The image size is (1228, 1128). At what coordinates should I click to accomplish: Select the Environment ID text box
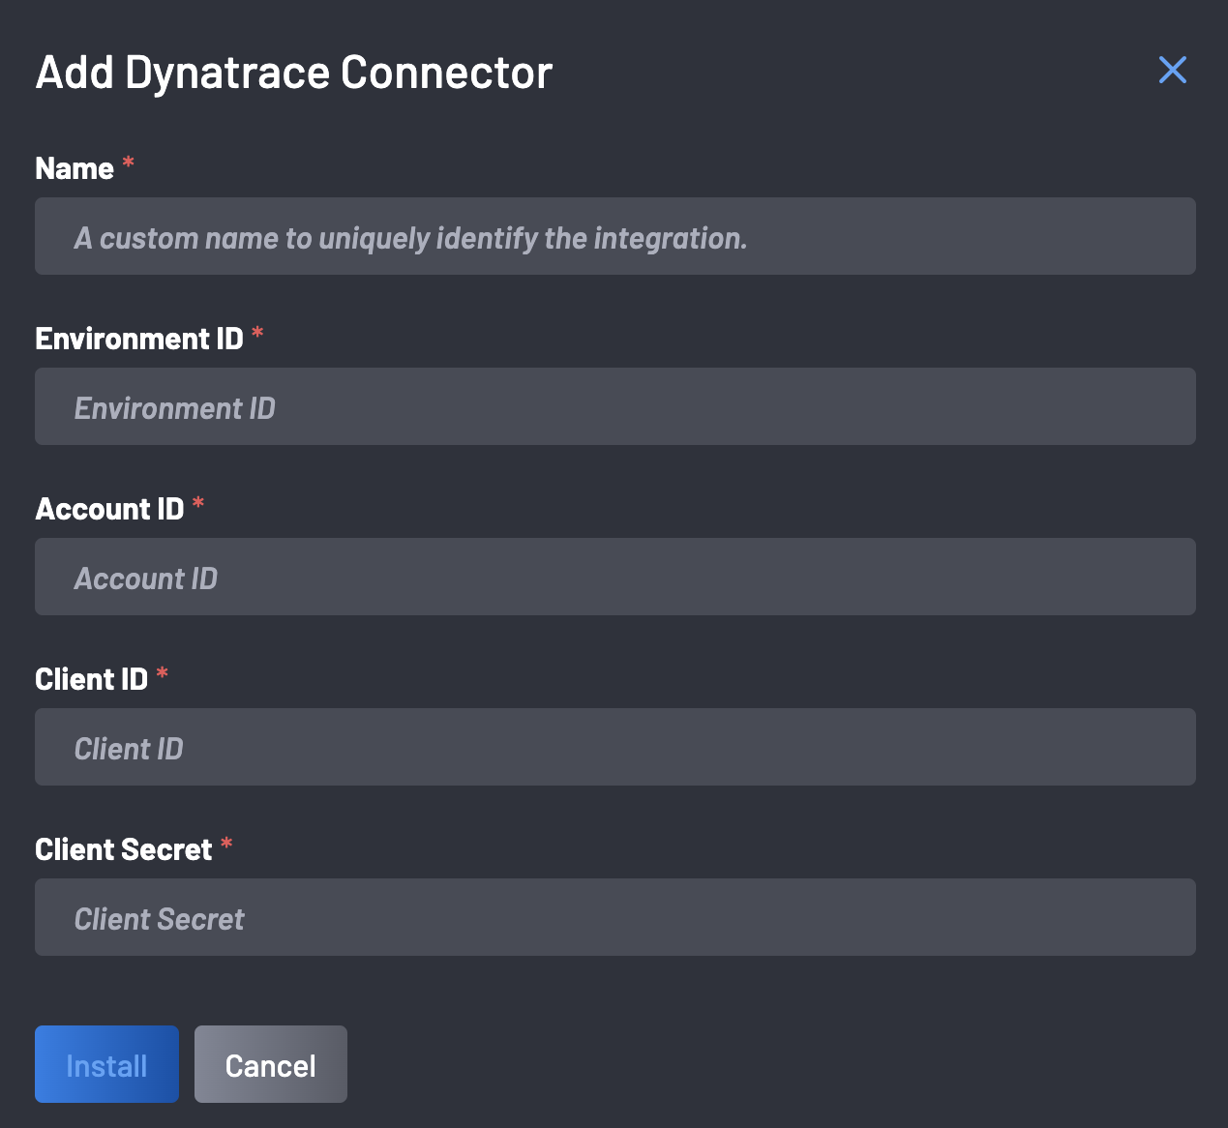click(x=615, y=406)
